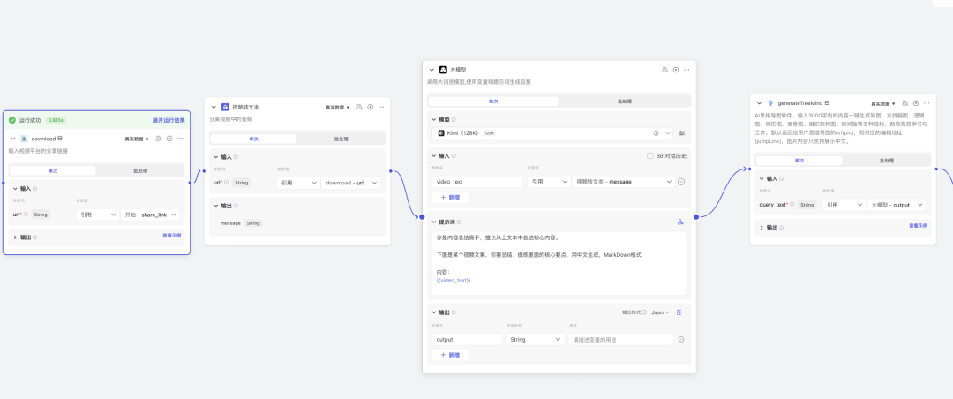Click 新增 button under the 大模型 输入 section
Viewport: 953px width, 399px height.
click(450, 197)
